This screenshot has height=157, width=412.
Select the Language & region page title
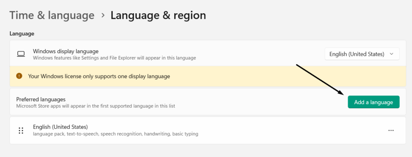click(158, 15)
